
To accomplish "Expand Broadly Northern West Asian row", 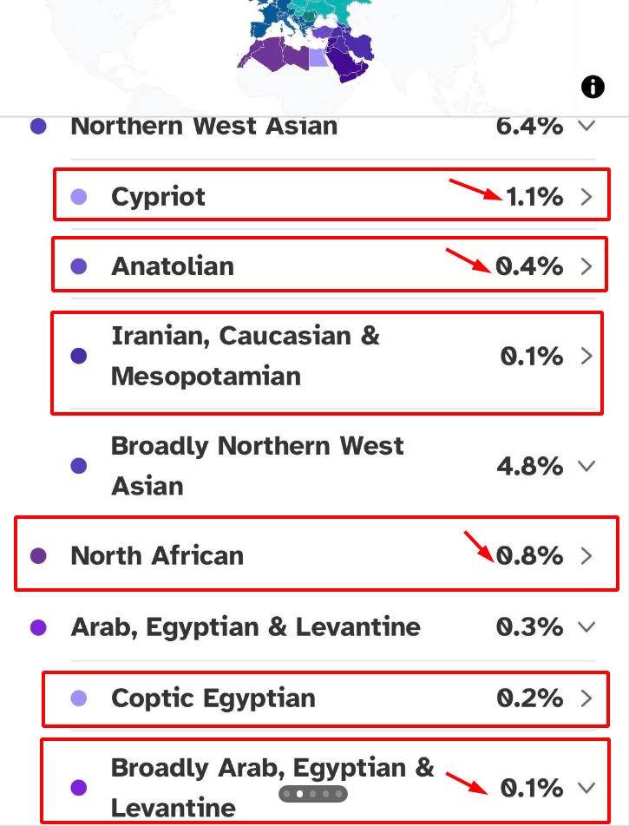I will [586, 466].
